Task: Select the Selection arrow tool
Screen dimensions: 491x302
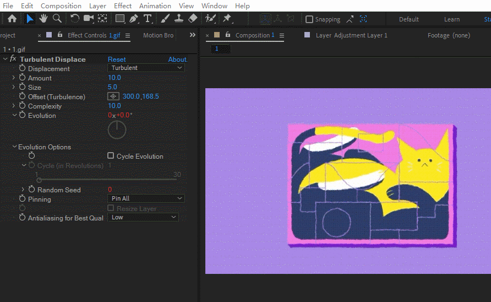Action: (30, 19)
